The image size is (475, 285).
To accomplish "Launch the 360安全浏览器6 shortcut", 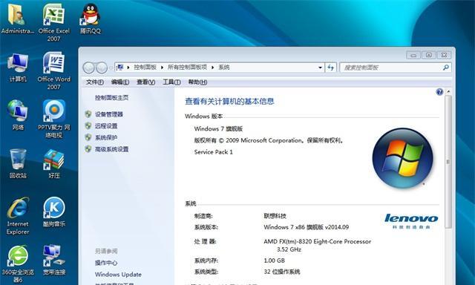I will [x=18, y=264].
